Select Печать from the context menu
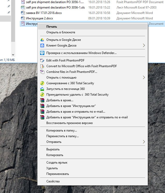The height and width of the screenshot is (193, 165). [x=52, y=26]
